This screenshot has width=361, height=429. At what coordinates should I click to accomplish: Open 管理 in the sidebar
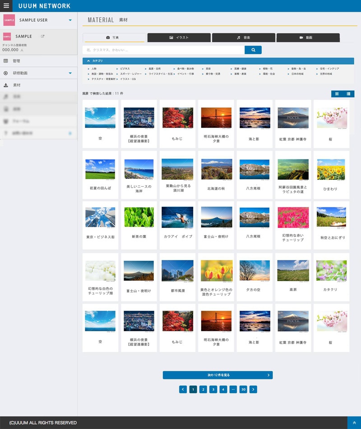point(16,61)
